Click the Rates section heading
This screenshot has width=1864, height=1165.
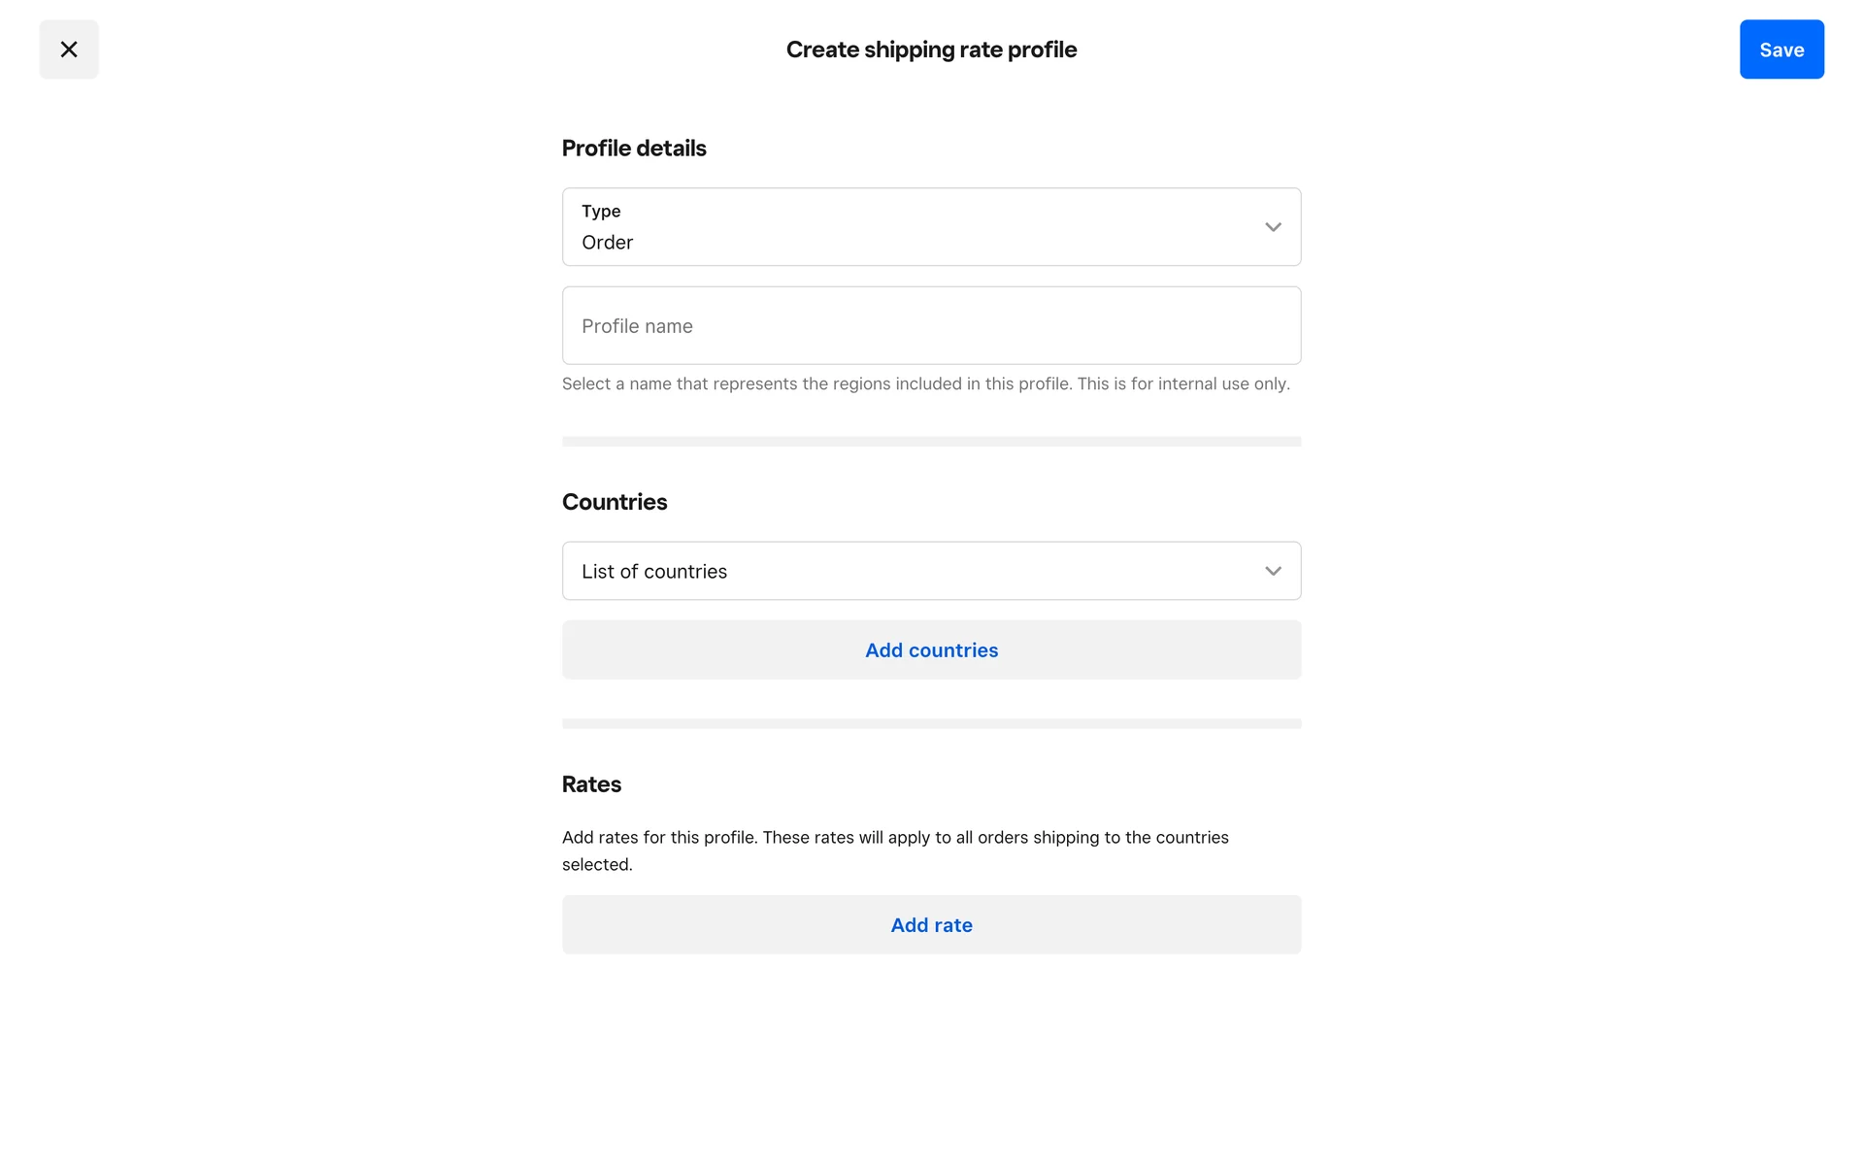pyautogui.click(x=591, y=784)
